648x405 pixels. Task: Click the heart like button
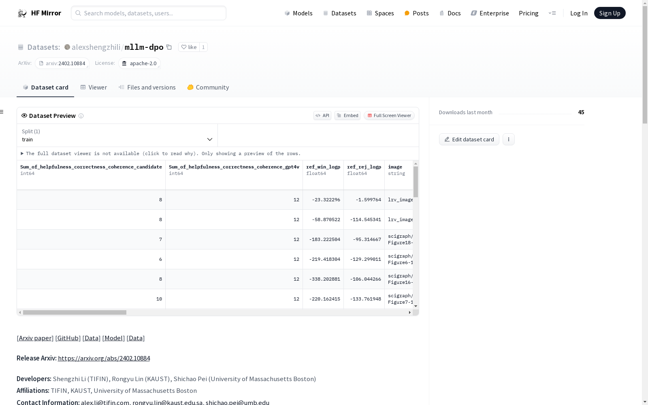pos(189,47)
